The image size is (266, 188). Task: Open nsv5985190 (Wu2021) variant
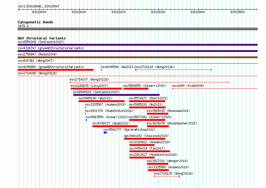coord(95,98)
